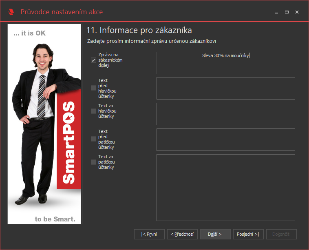Enable Text za hlavičkou účtenky checkbox
This screenshot has width=309, height=250.
93,111
